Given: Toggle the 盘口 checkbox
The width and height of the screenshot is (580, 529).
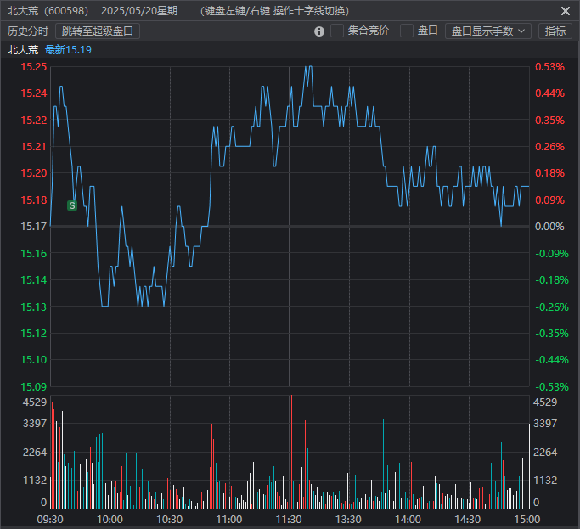Looking at the screenshot, I should tap(407, 31).
